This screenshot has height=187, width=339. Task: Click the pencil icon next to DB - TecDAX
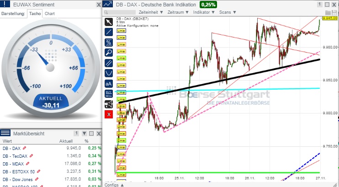32,155
